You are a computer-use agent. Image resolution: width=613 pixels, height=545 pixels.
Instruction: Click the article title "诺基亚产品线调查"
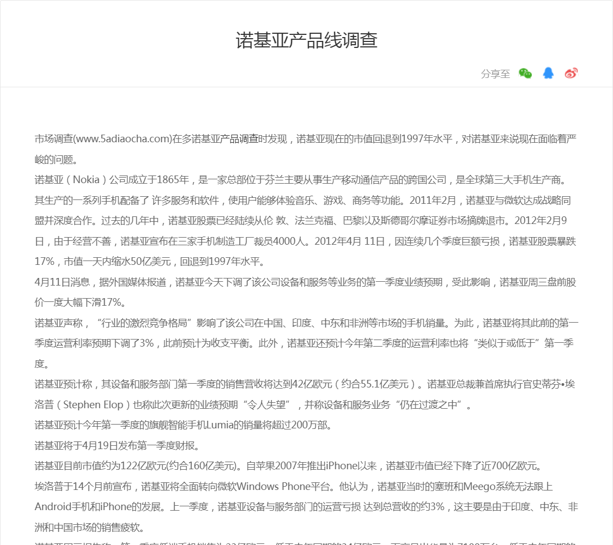coord(306,40)
